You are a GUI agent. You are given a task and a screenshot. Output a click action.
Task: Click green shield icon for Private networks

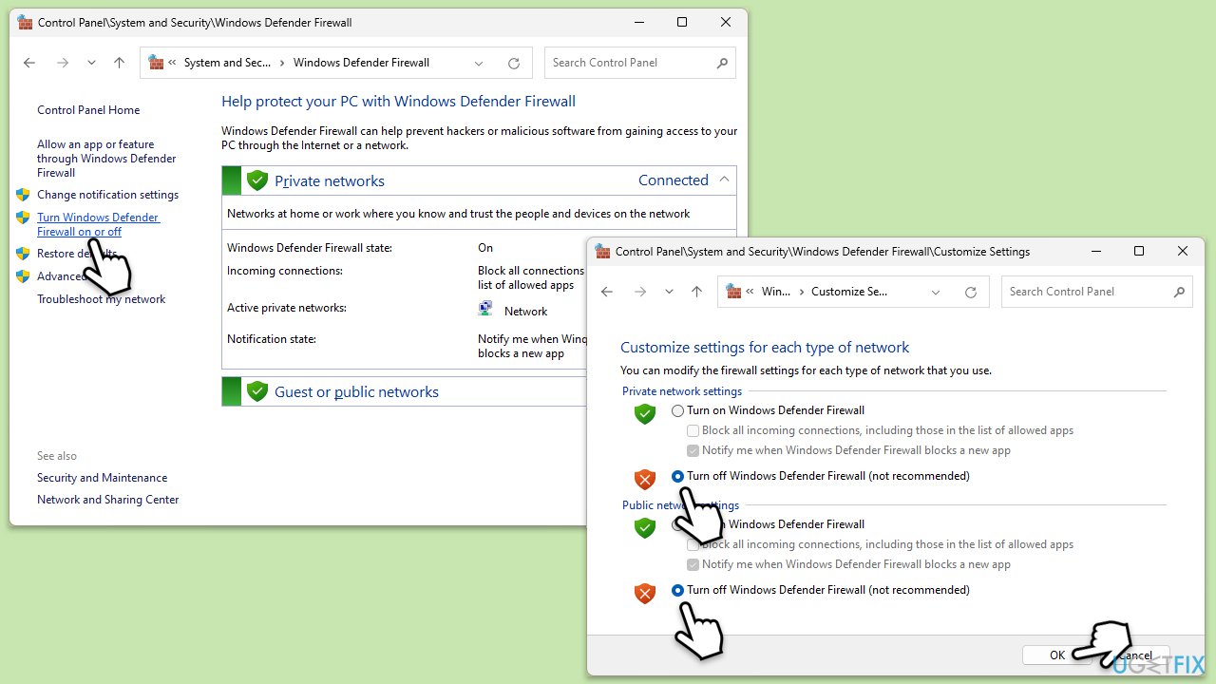pyautogui.click(x=256, y=180)
